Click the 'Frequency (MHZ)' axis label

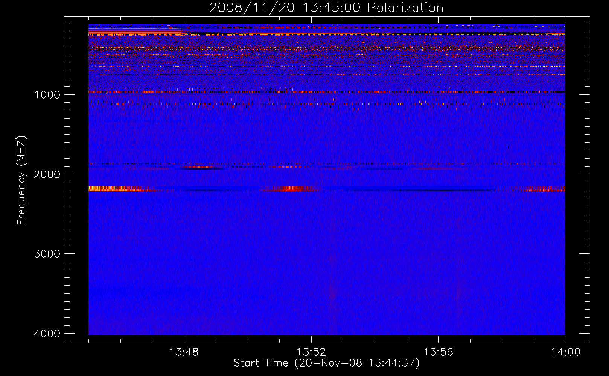pos(21,180)
